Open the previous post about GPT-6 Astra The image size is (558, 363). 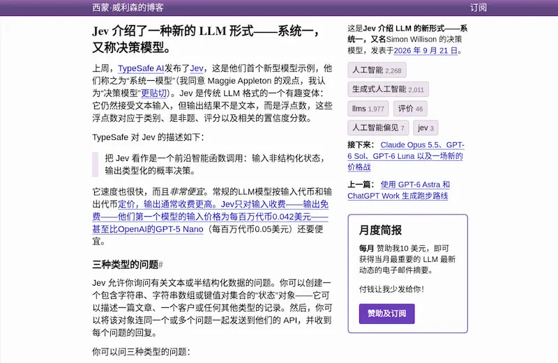click(398, 190)
